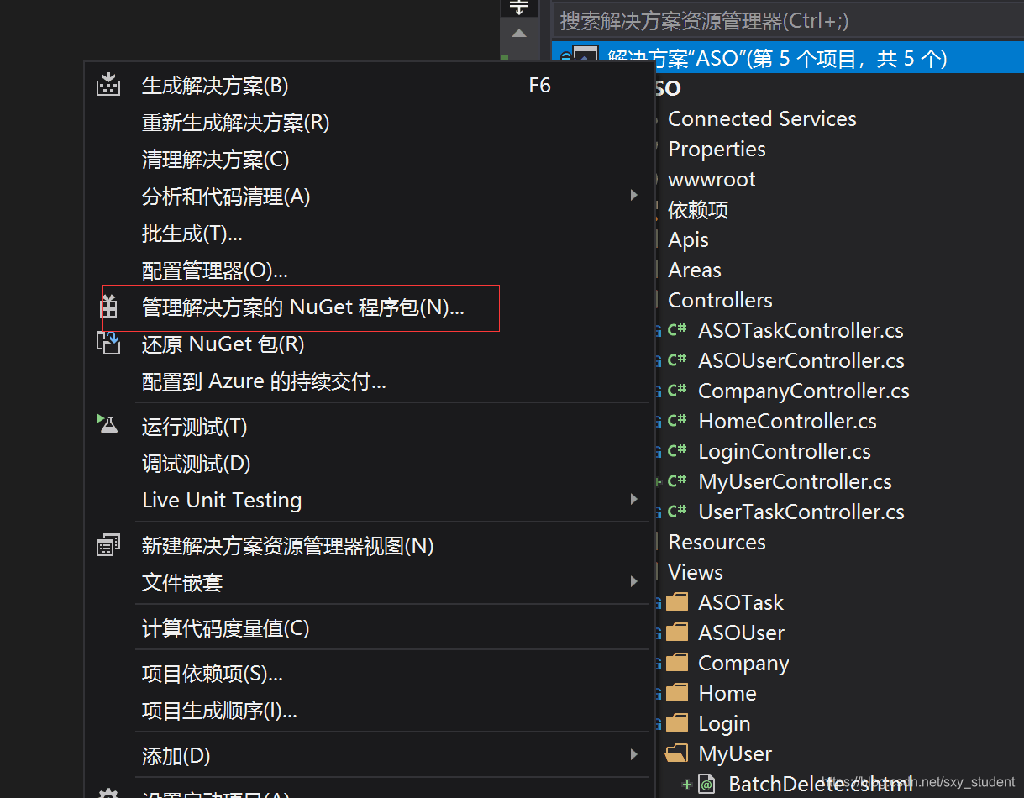Click the Company folder icon
The image size is (1024, 798).
point(677,663)
